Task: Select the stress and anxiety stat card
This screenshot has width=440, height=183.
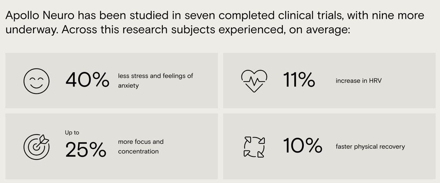Action: point(112,80)
